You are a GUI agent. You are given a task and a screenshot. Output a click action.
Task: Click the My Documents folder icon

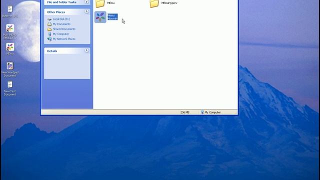point(49,24)
